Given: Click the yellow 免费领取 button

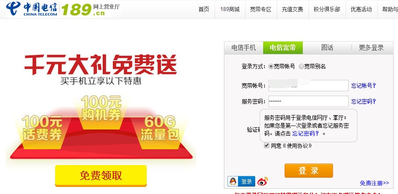Looking at the screenshot, I should 101,176.
